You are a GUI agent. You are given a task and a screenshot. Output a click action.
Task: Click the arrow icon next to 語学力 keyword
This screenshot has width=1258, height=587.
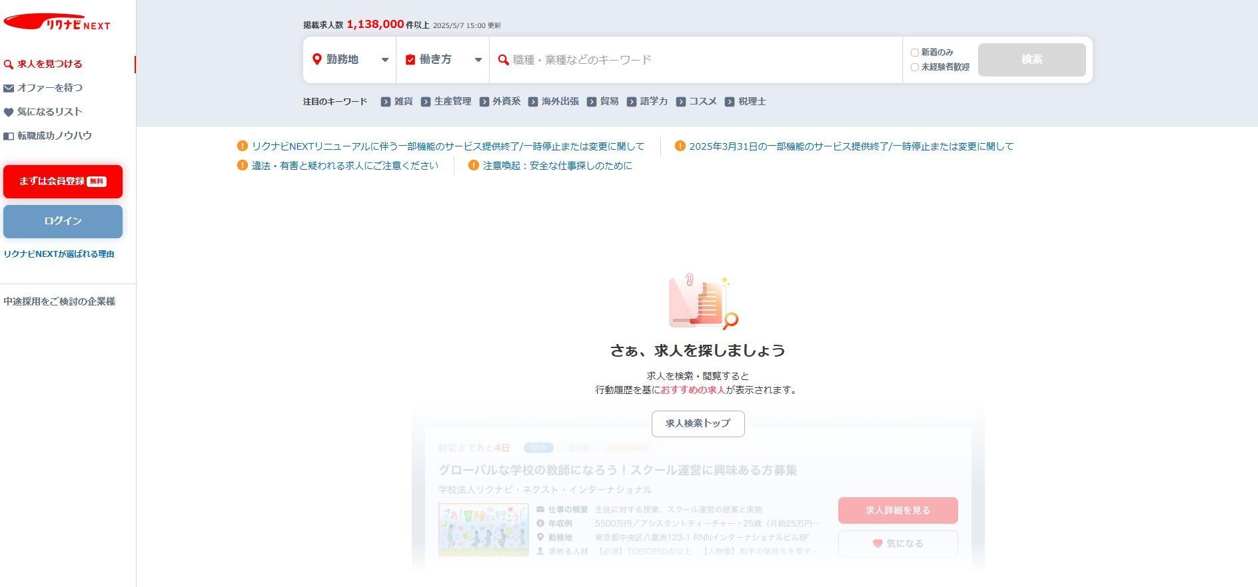pyautogui.click(x=632, y=102)
